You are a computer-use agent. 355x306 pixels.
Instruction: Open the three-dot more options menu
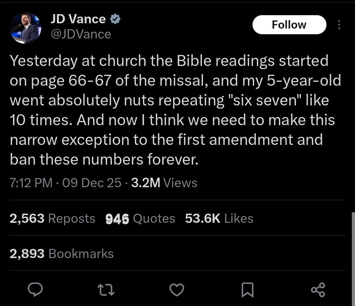(x=339, y=24)
